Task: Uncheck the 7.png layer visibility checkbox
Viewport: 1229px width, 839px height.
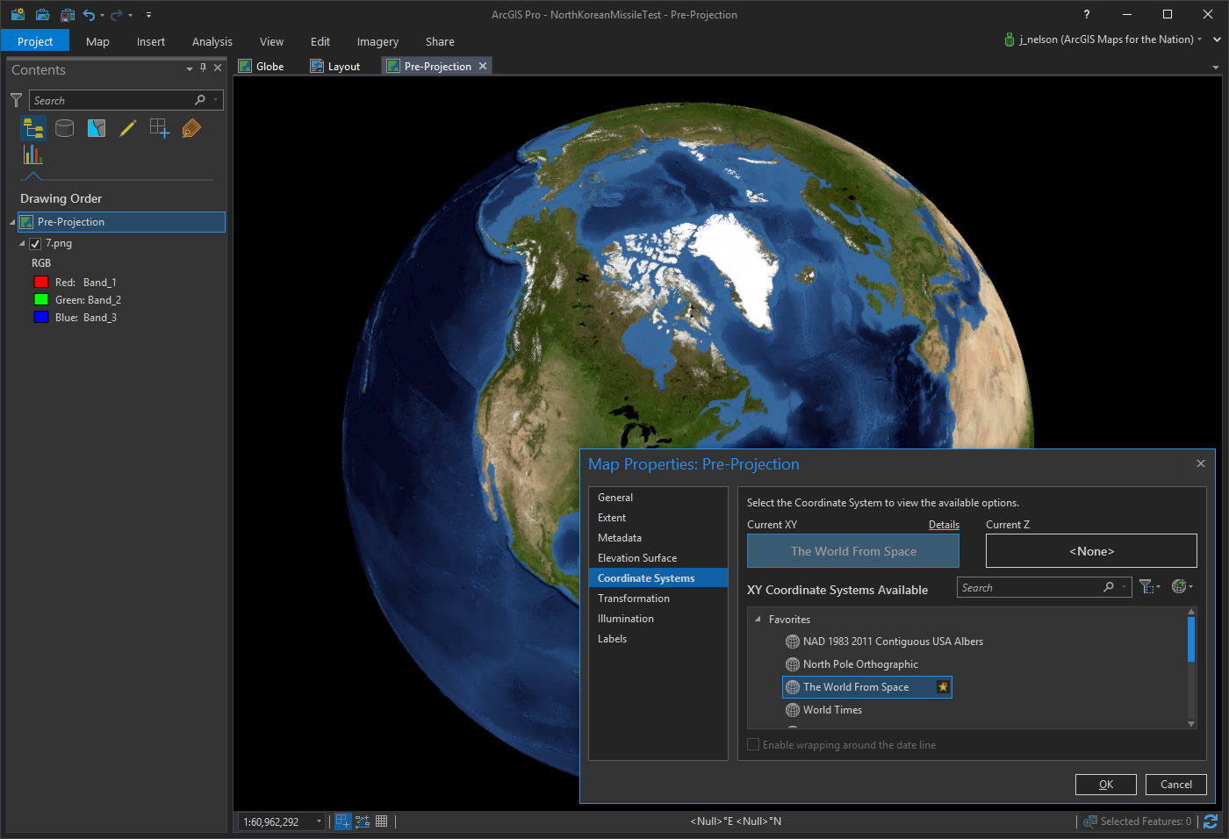Action: pyautogui.click(x=35, y=244)
